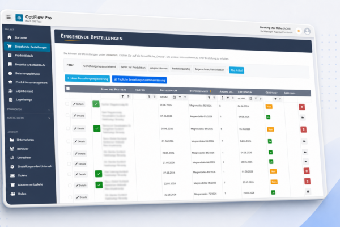This screenshot has width=340, height=227.
Task: Open Lagerbestand in the sidebar
Action: (24, 91)
